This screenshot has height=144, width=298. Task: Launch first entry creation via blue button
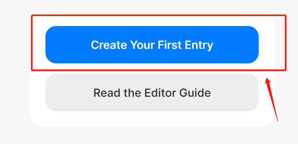[x=152, y=45]
